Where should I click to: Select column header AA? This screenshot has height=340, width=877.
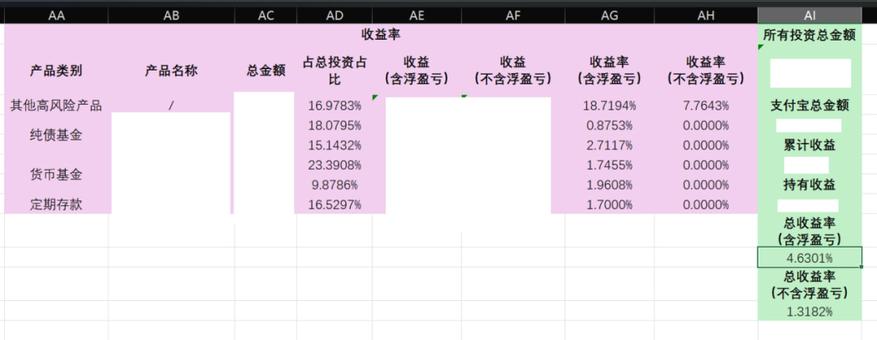56,15
